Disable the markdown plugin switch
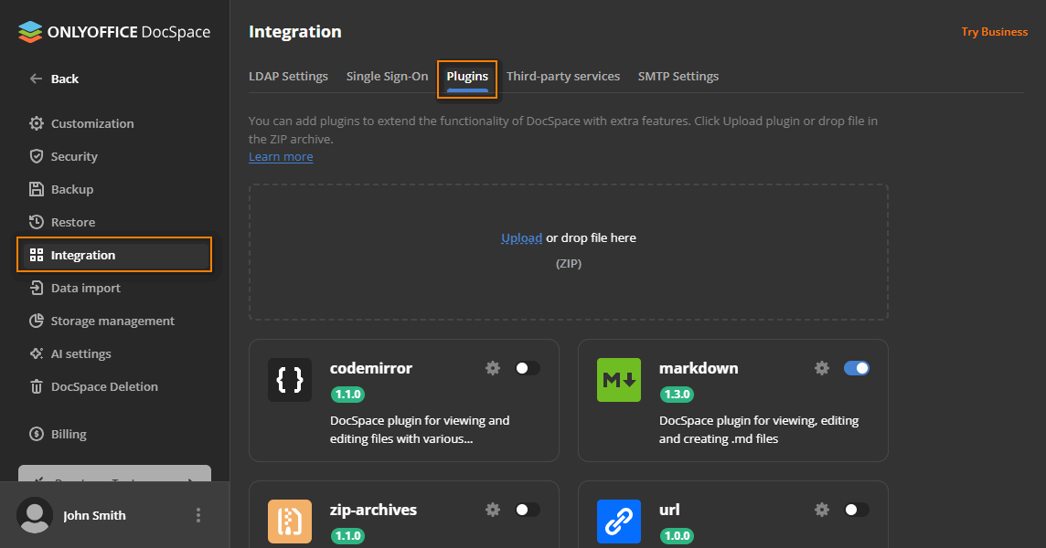The height and width of the screenshot is (548, 1046). pyautogui.click(x=857, y=368)
